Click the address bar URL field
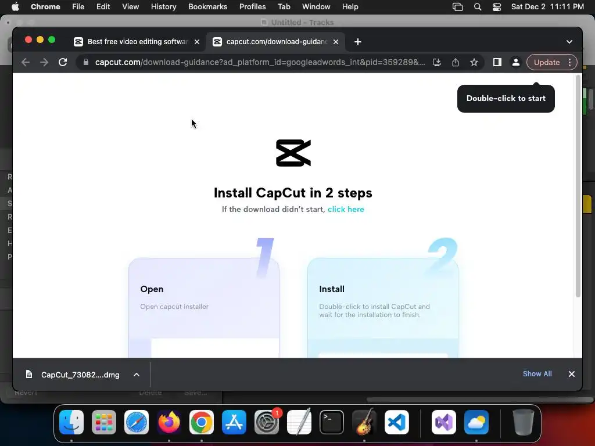The image size is (595, 446). click(260, 62)
